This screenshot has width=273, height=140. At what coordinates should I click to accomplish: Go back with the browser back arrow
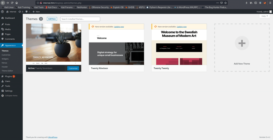[3, 3]
